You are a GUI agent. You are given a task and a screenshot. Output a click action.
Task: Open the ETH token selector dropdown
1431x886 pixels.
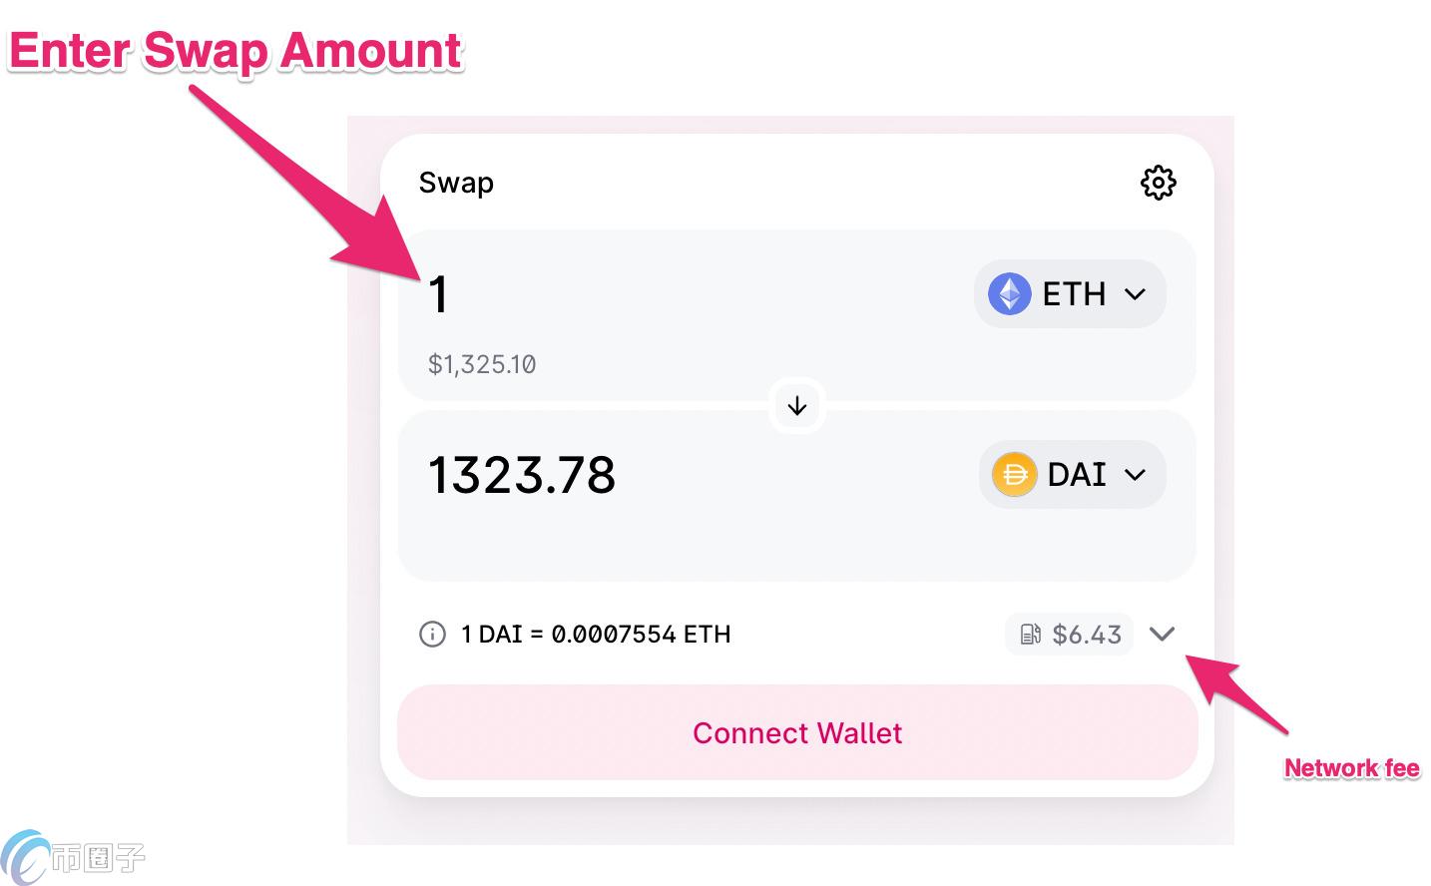[1070, 293]
